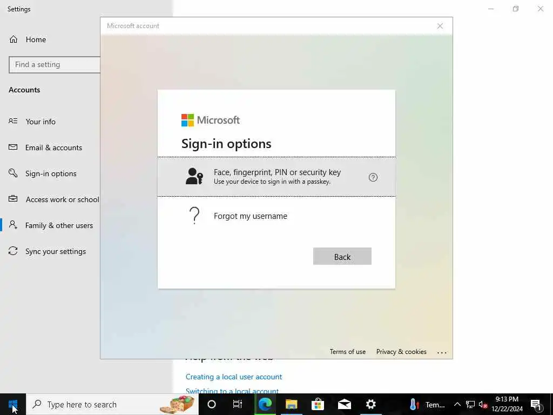553x415 pixels.
Task: Show hidden system tray icons
Action: (457, 404)
